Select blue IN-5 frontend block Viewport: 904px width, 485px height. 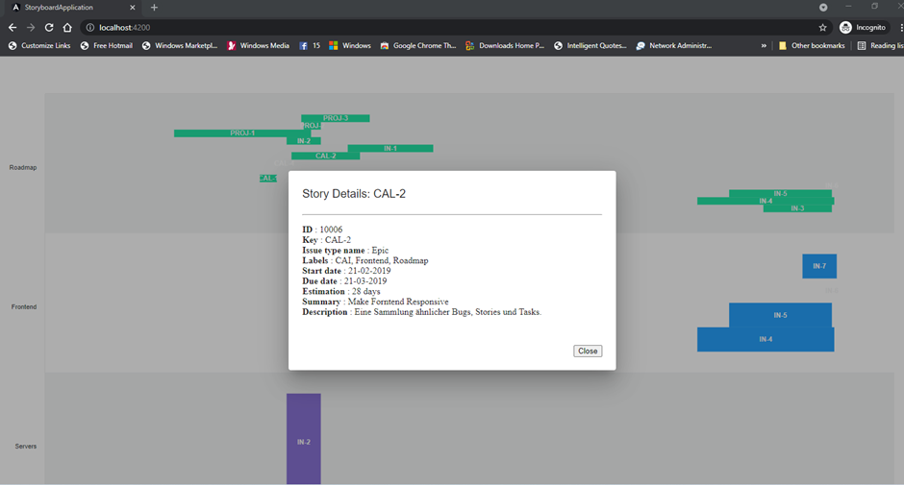pyautogui.click(x=780, y=315)
